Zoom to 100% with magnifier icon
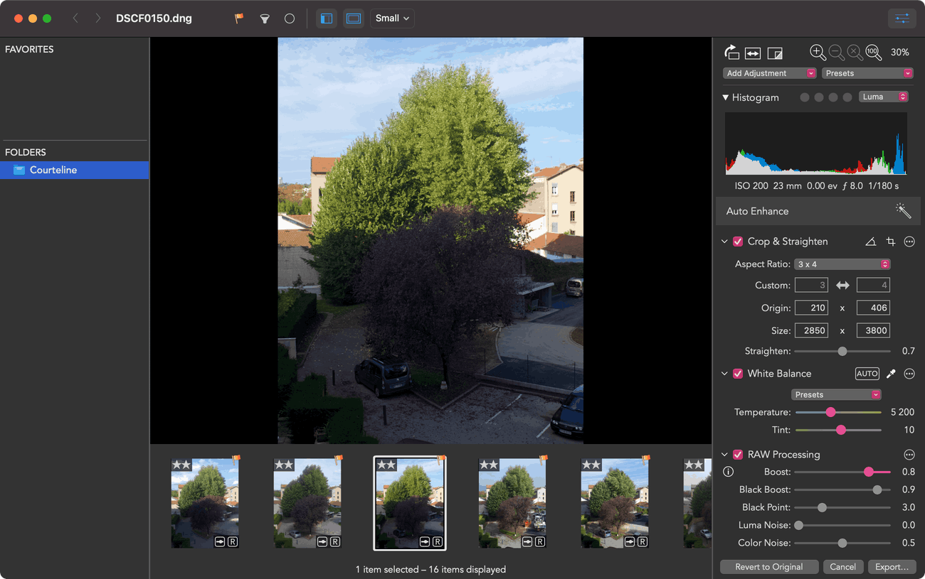The image size is (925, 579). pyautogui.click(x=874, y=53)
